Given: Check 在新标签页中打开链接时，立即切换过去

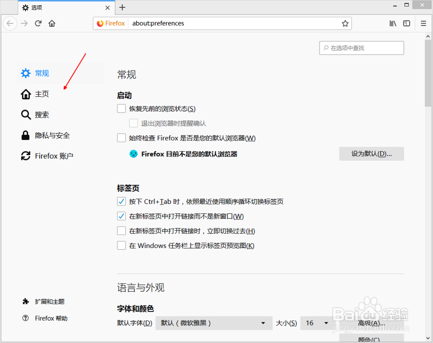Looking at the screenshot, I should (x=121, y=230).
